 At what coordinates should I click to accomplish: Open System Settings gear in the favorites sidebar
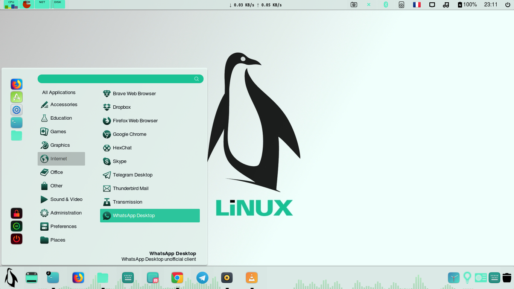point(17,110)
